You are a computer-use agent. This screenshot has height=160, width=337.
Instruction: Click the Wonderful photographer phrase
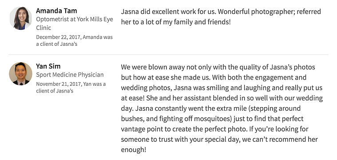[x=255, y=12]
